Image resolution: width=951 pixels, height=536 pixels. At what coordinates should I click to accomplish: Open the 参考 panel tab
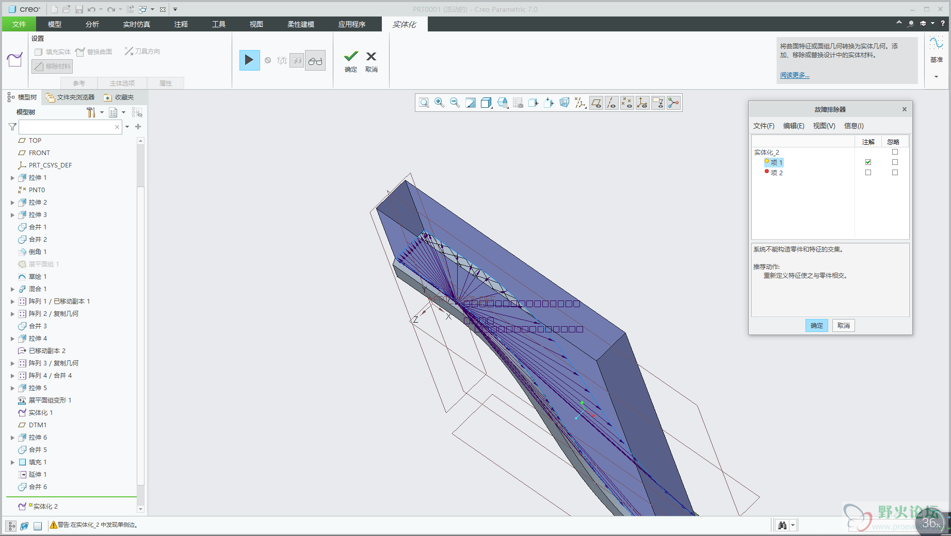tap(79, 83)
